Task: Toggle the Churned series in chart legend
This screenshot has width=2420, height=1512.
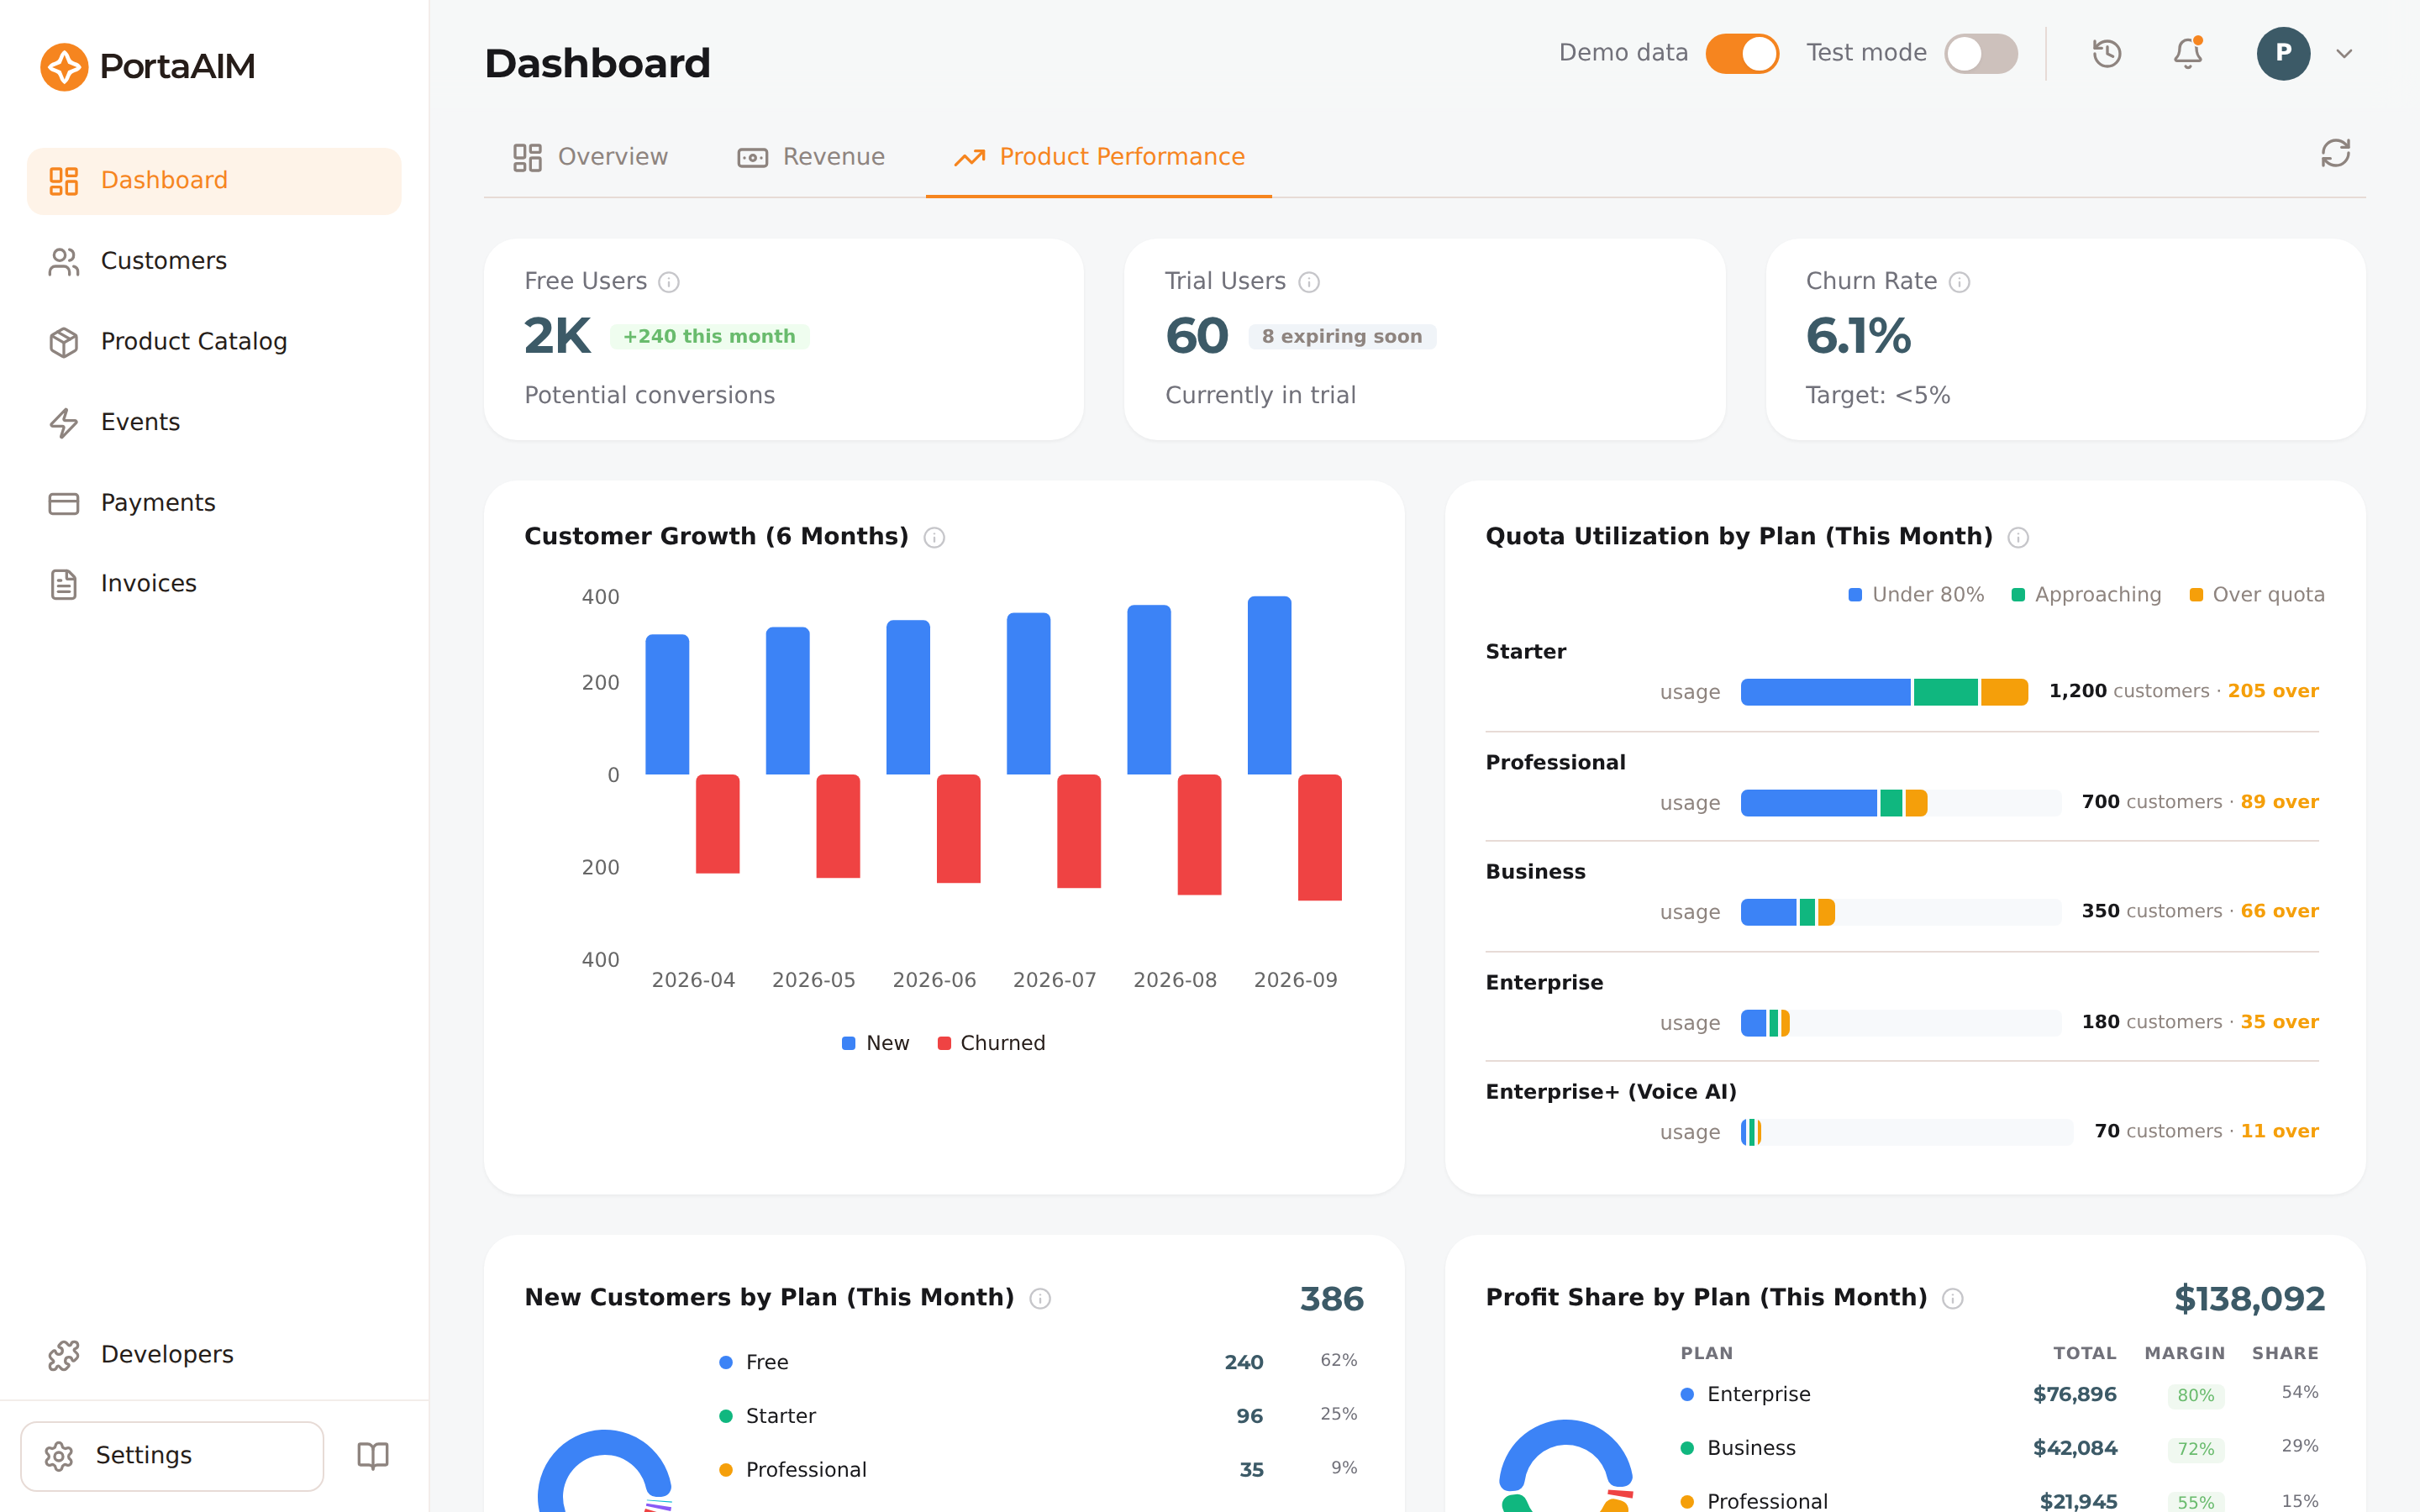Action: [x=991, y=1043]
